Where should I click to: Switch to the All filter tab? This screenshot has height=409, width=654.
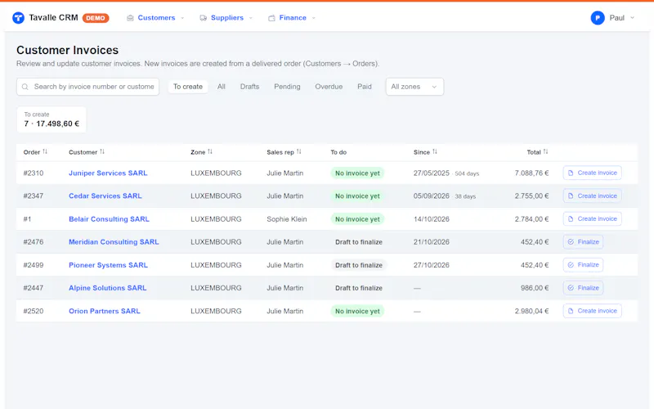coord(221,87)
